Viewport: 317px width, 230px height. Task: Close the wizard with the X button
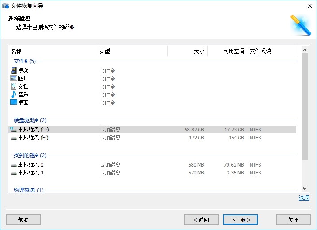310,6
